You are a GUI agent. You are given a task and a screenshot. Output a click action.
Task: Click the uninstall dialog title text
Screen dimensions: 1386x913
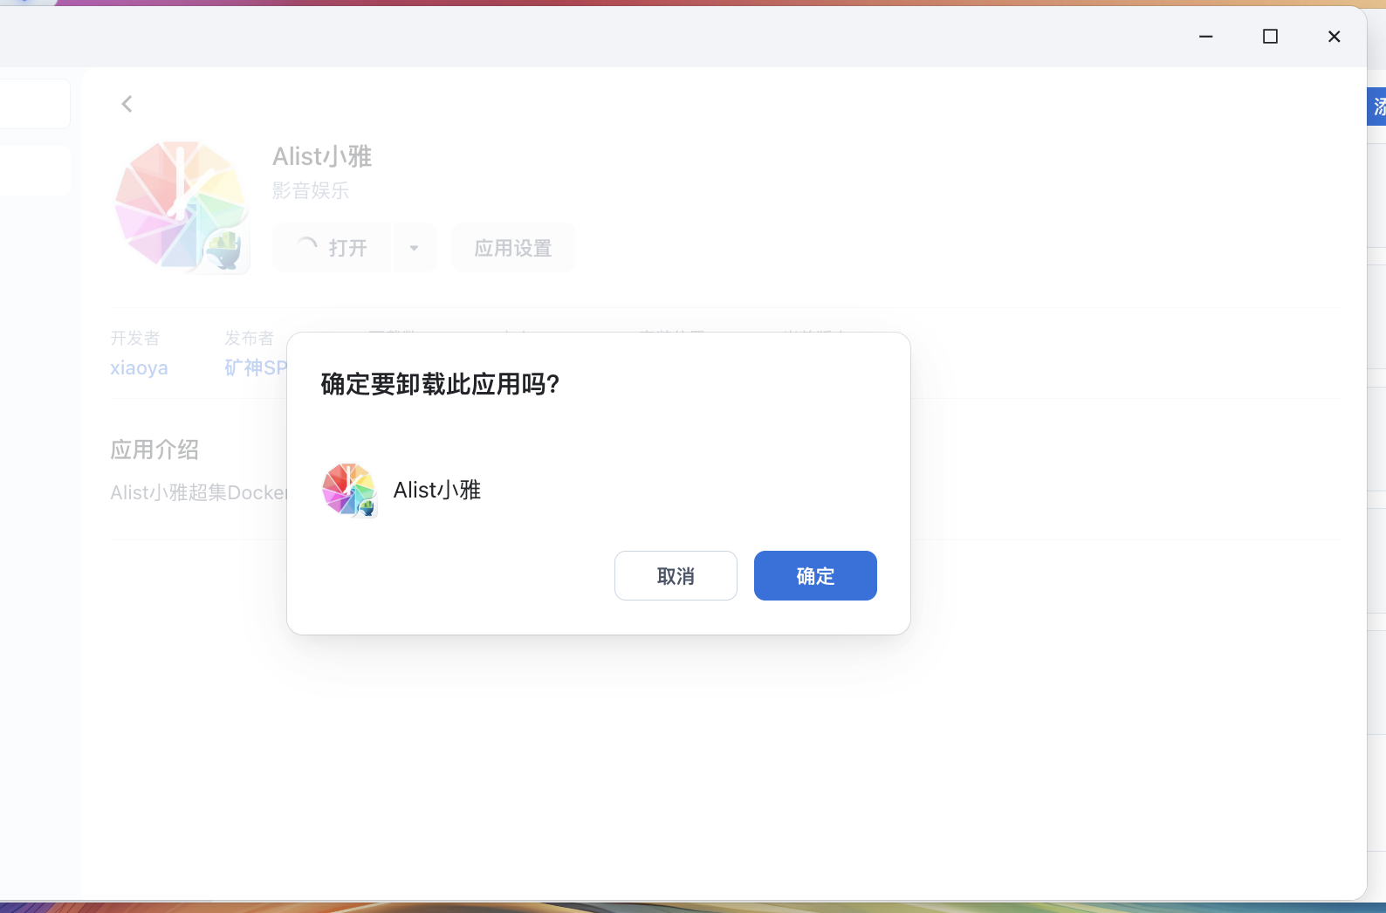(440, 384)
